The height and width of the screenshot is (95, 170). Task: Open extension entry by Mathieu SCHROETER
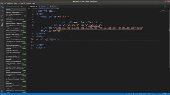(16, 31)
